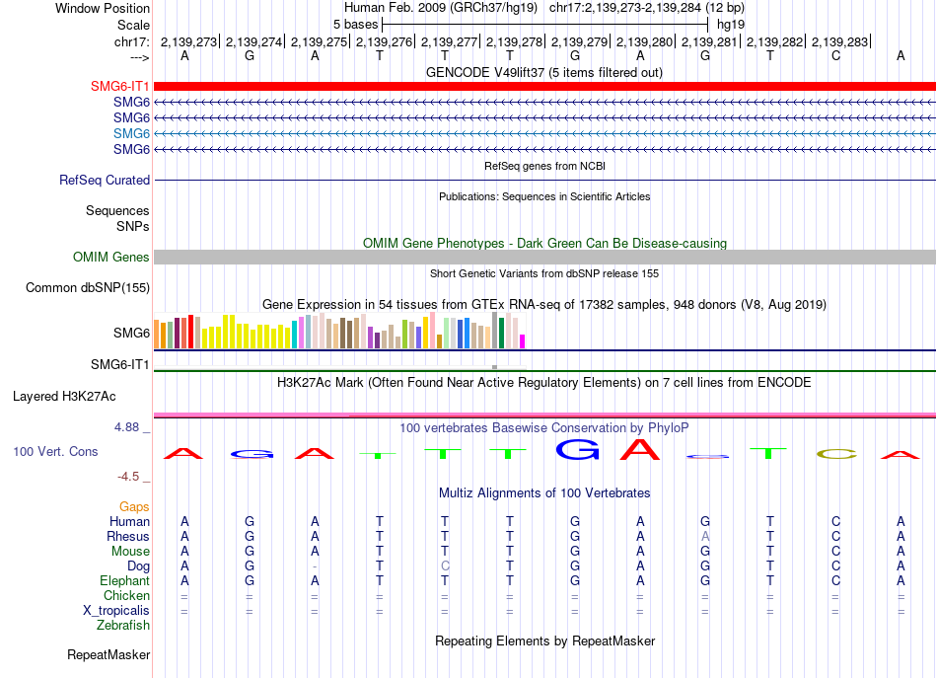Image resolution: width=937 pixels, height=678 pixels.
Task: Click the pink H3K27Ac signal band
Action: [x=544, y=414]
